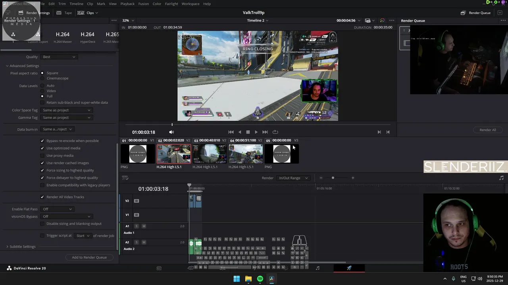This screenshot has width=508, height=285.
Task: Open visionOS Bypass dropdown
Action: tap(66, 217)
